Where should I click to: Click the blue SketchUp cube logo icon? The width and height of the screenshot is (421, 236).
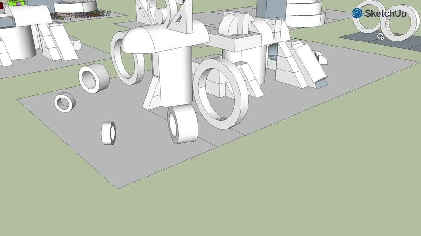357,13
